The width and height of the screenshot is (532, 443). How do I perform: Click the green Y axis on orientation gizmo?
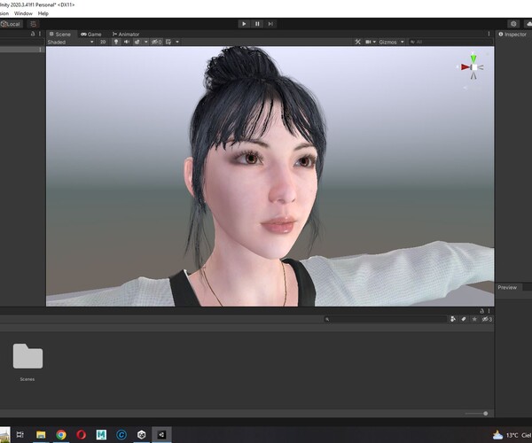coord(473,58)
